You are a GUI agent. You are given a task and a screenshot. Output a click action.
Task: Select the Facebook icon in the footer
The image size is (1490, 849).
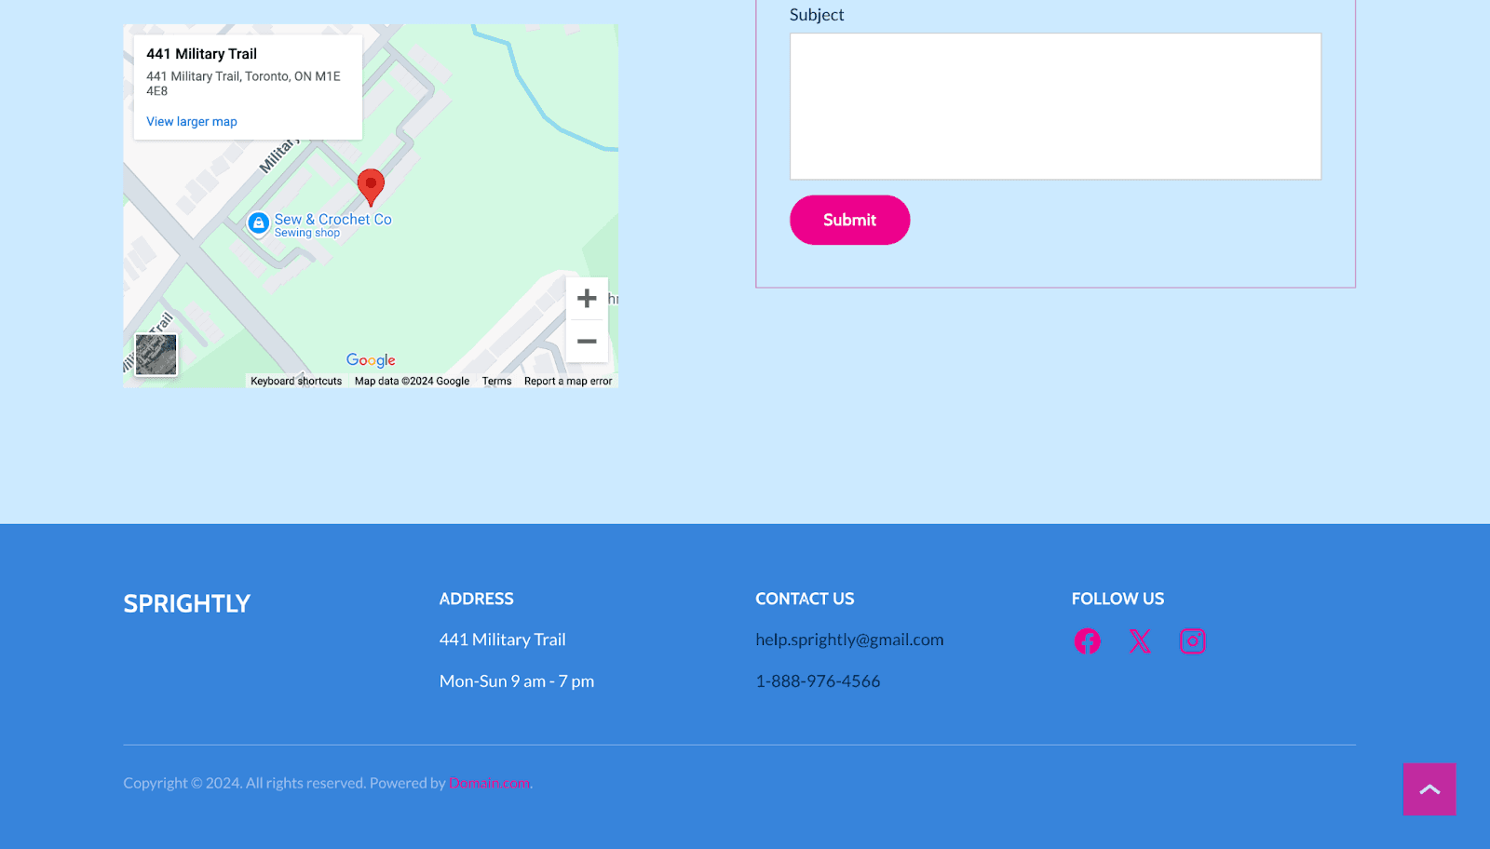tap(1086, 640)
